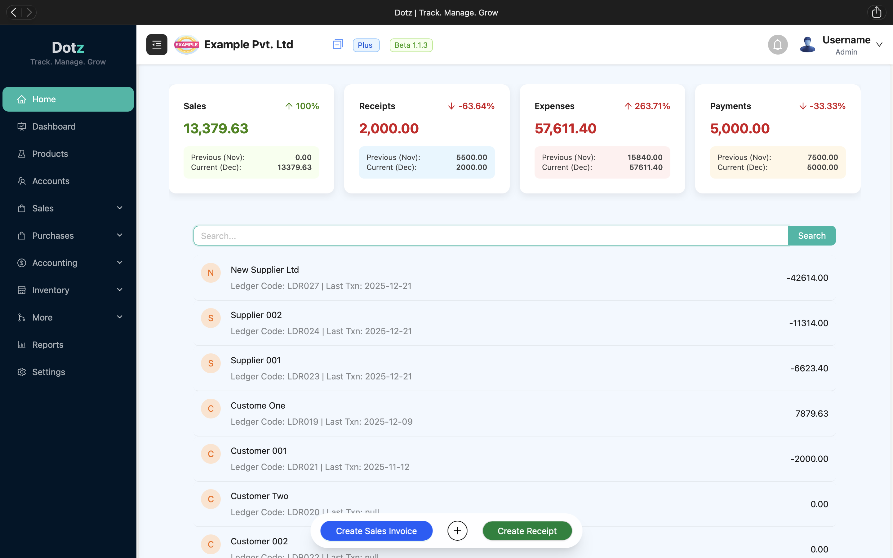Screen dimensions: 893x558
Task: Click the notification bell icon
Action: click(778, 45)
